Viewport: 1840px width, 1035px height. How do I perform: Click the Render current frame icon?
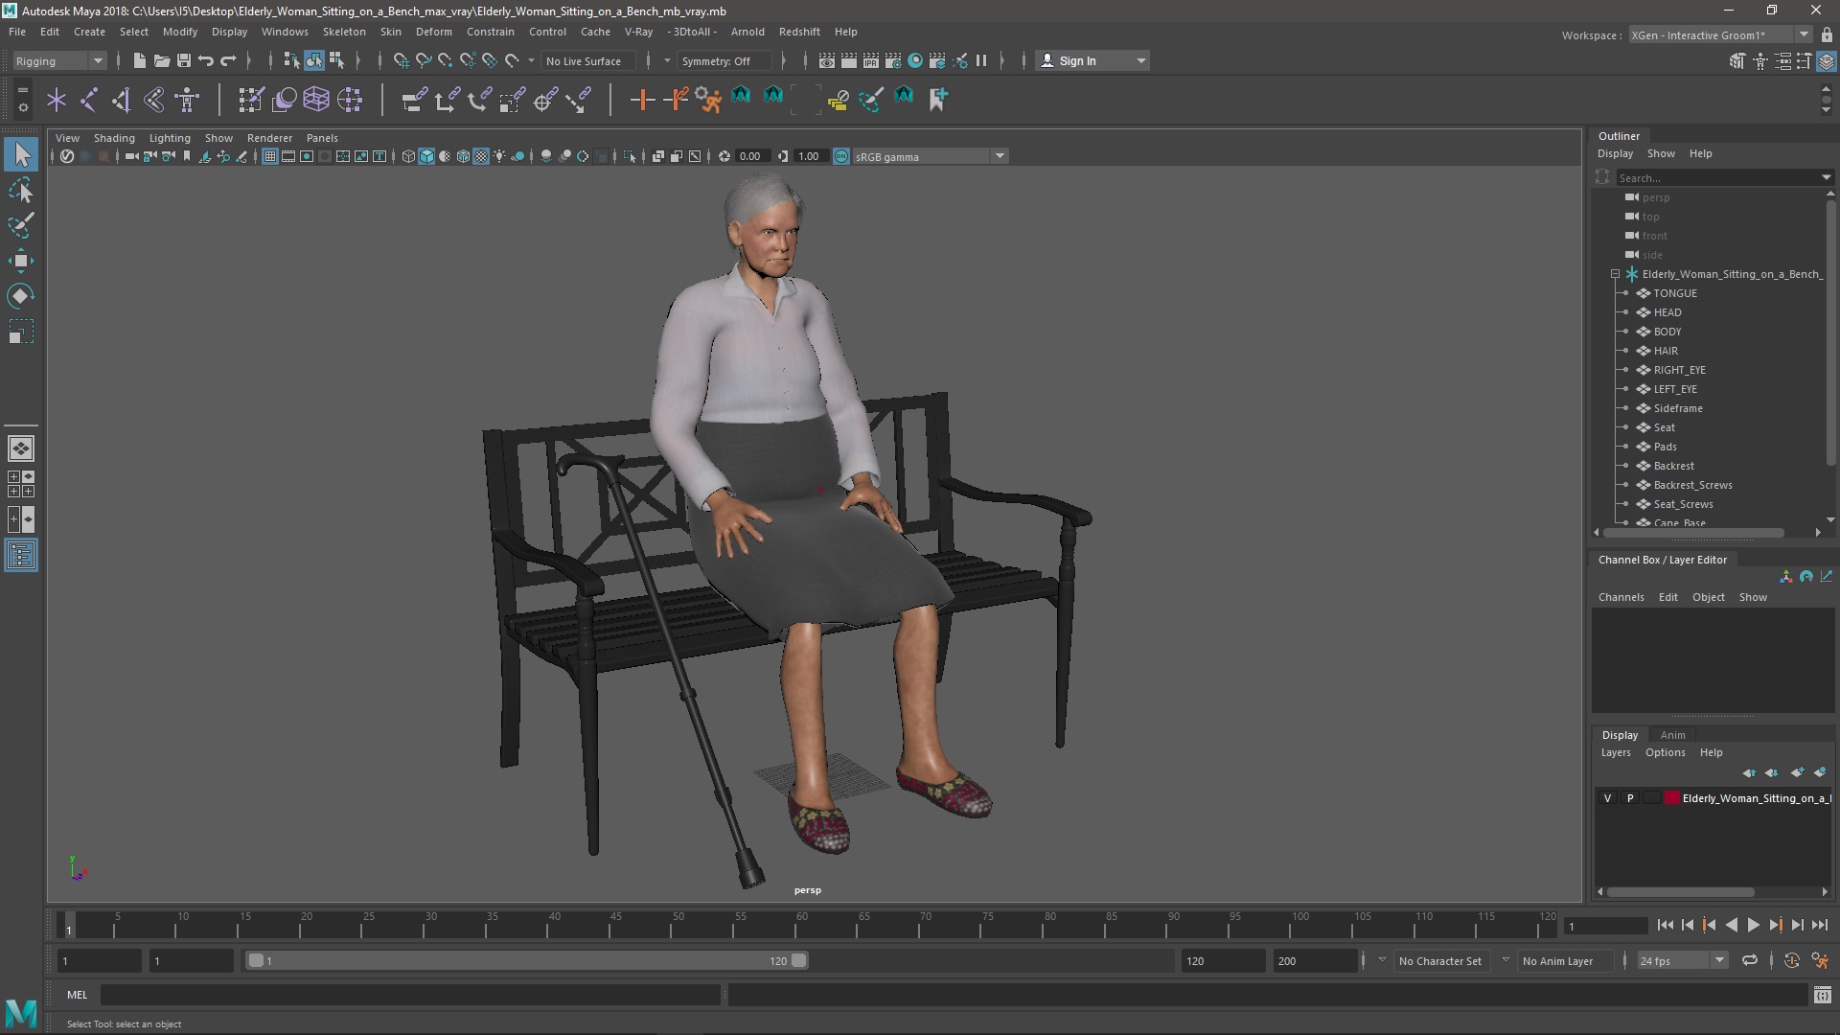tap(849, 60)
